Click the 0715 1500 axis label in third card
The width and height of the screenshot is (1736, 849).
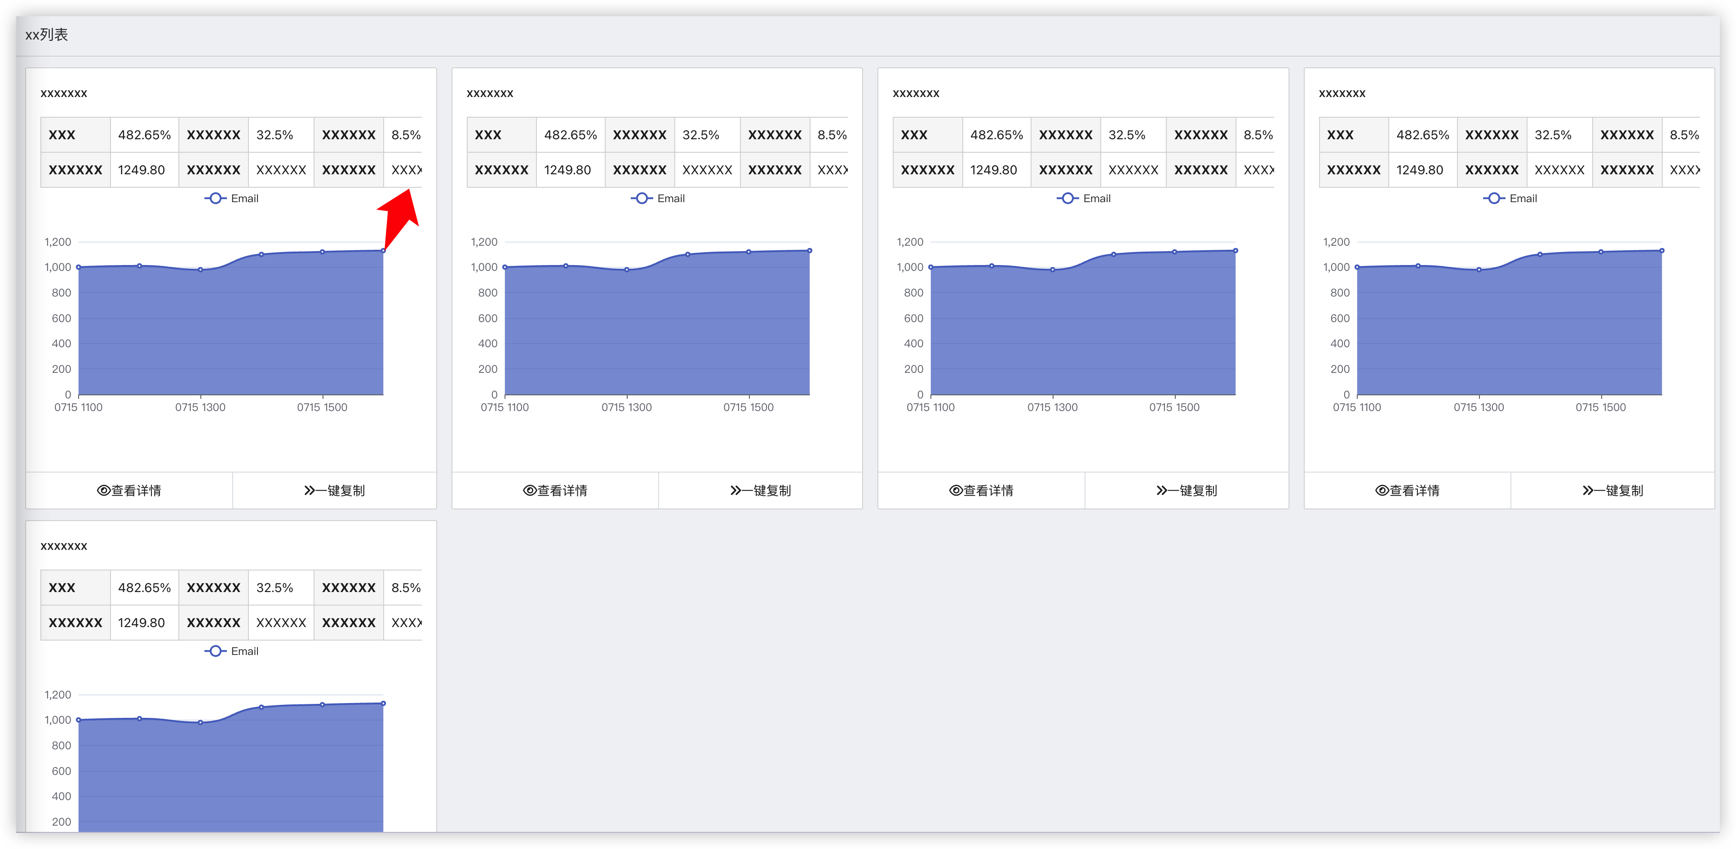[x=1174, y=407]
